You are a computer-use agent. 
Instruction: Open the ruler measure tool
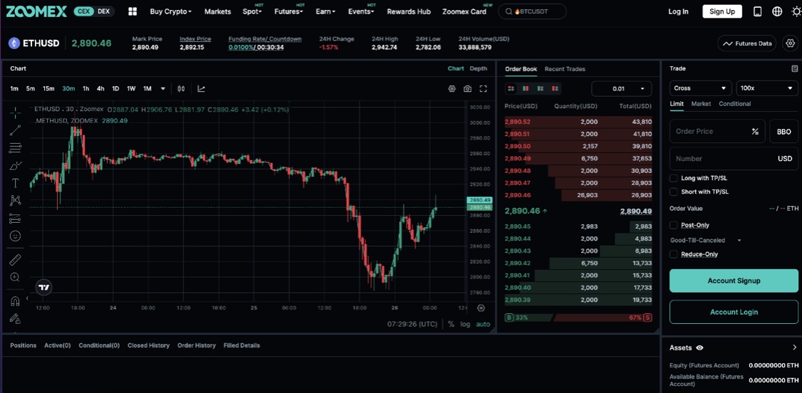click(15, 259)
